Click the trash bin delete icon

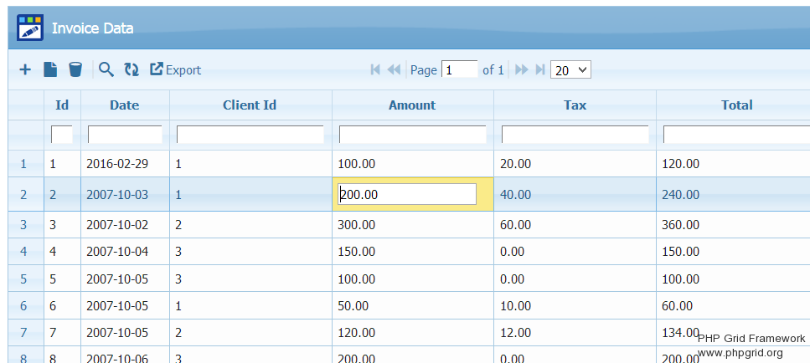[75, 70]
